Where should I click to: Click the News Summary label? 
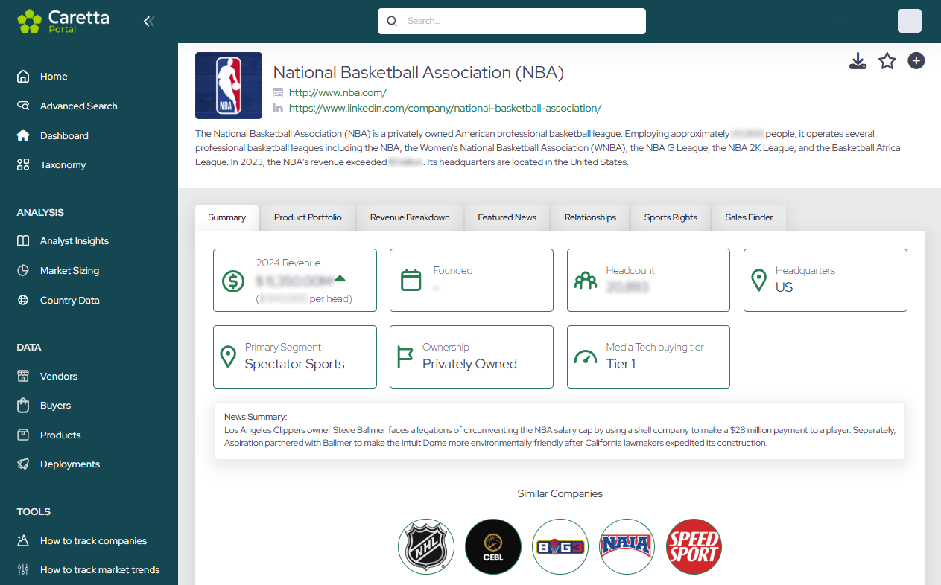(x=256, y=417)
